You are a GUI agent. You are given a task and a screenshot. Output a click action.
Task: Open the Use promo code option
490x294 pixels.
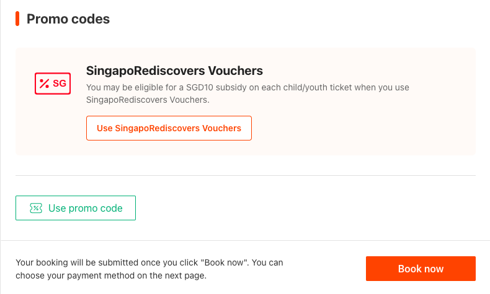coord(76,208)
